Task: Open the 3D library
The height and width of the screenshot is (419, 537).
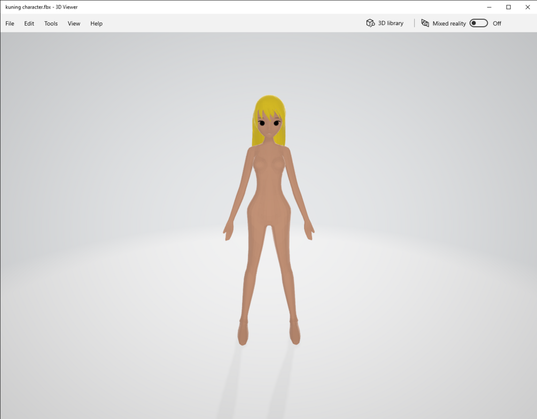Action: (x=385, y=23)
